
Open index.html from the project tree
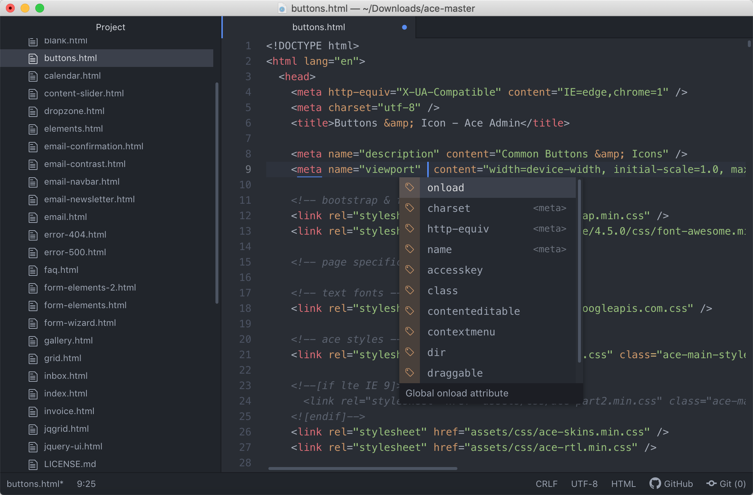[65, 393]
